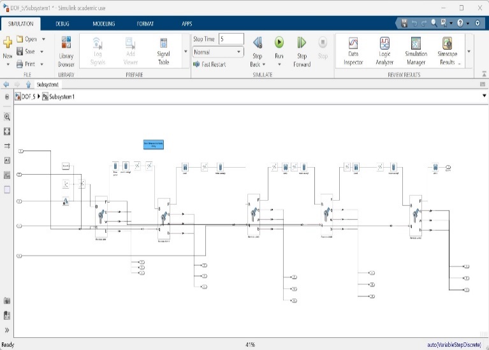Expand the breadcrumb bar dropdown arrow
Screen dimensions: 489x350
pos(484,96)
